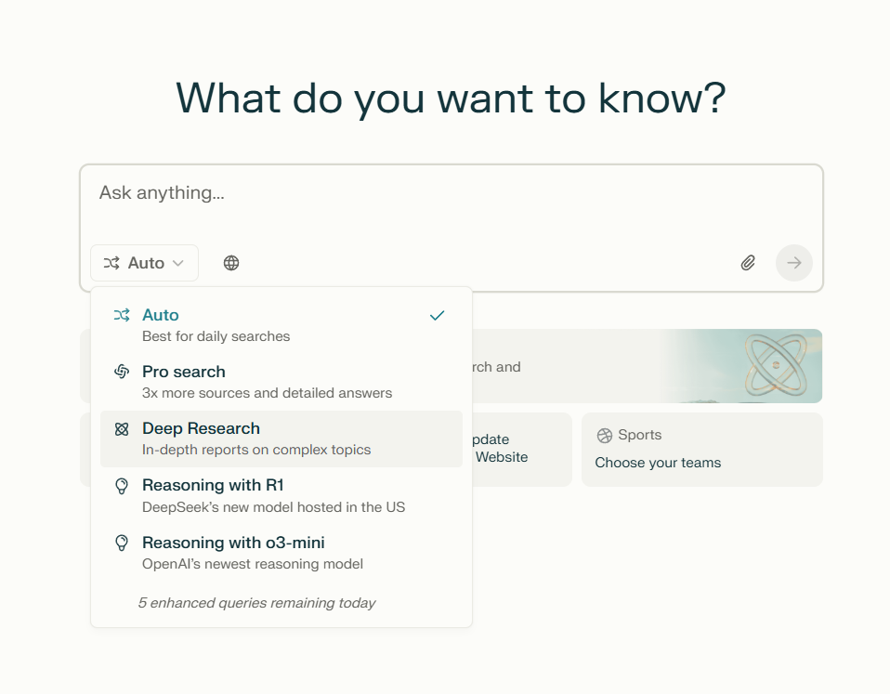Click the checkmark next to Auto mode
The image size is (890, 694).
(x=437, y=316)
